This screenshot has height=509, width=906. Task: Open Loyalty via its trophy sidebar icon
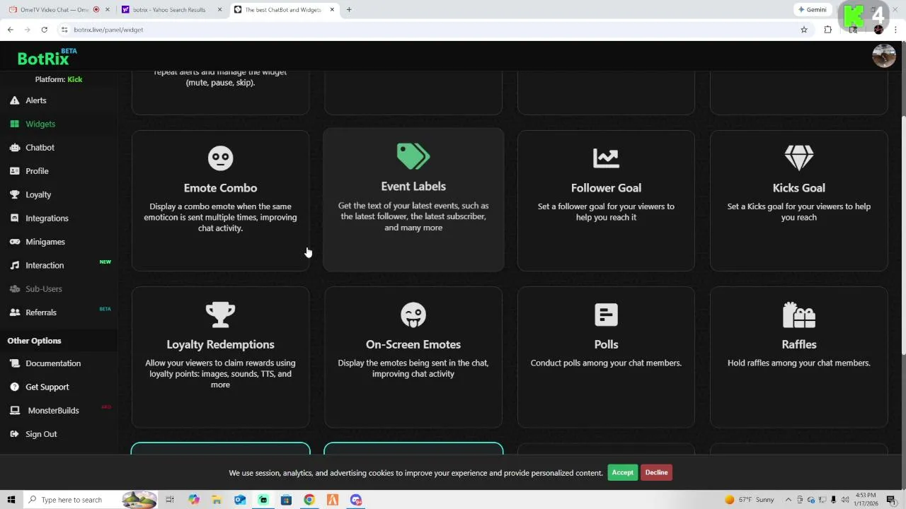coord(14,194)
